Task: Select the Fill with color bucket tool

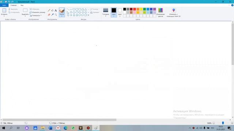Action: tap(52, 11)
